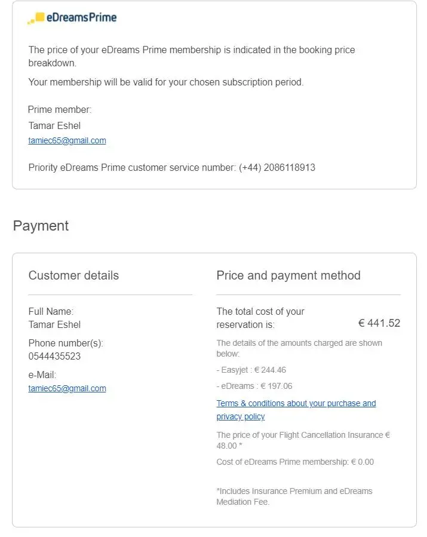Click the name Tamar Eshel under Full Name
Screen dimensions: 427x537
coord(54,324)
